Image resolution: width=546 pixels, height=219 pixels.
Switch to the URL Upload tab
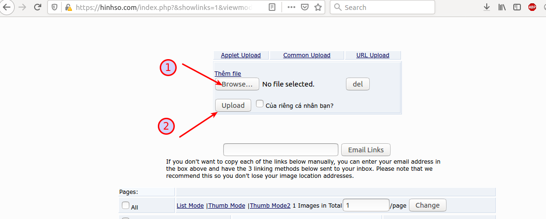tap(373, 55)
